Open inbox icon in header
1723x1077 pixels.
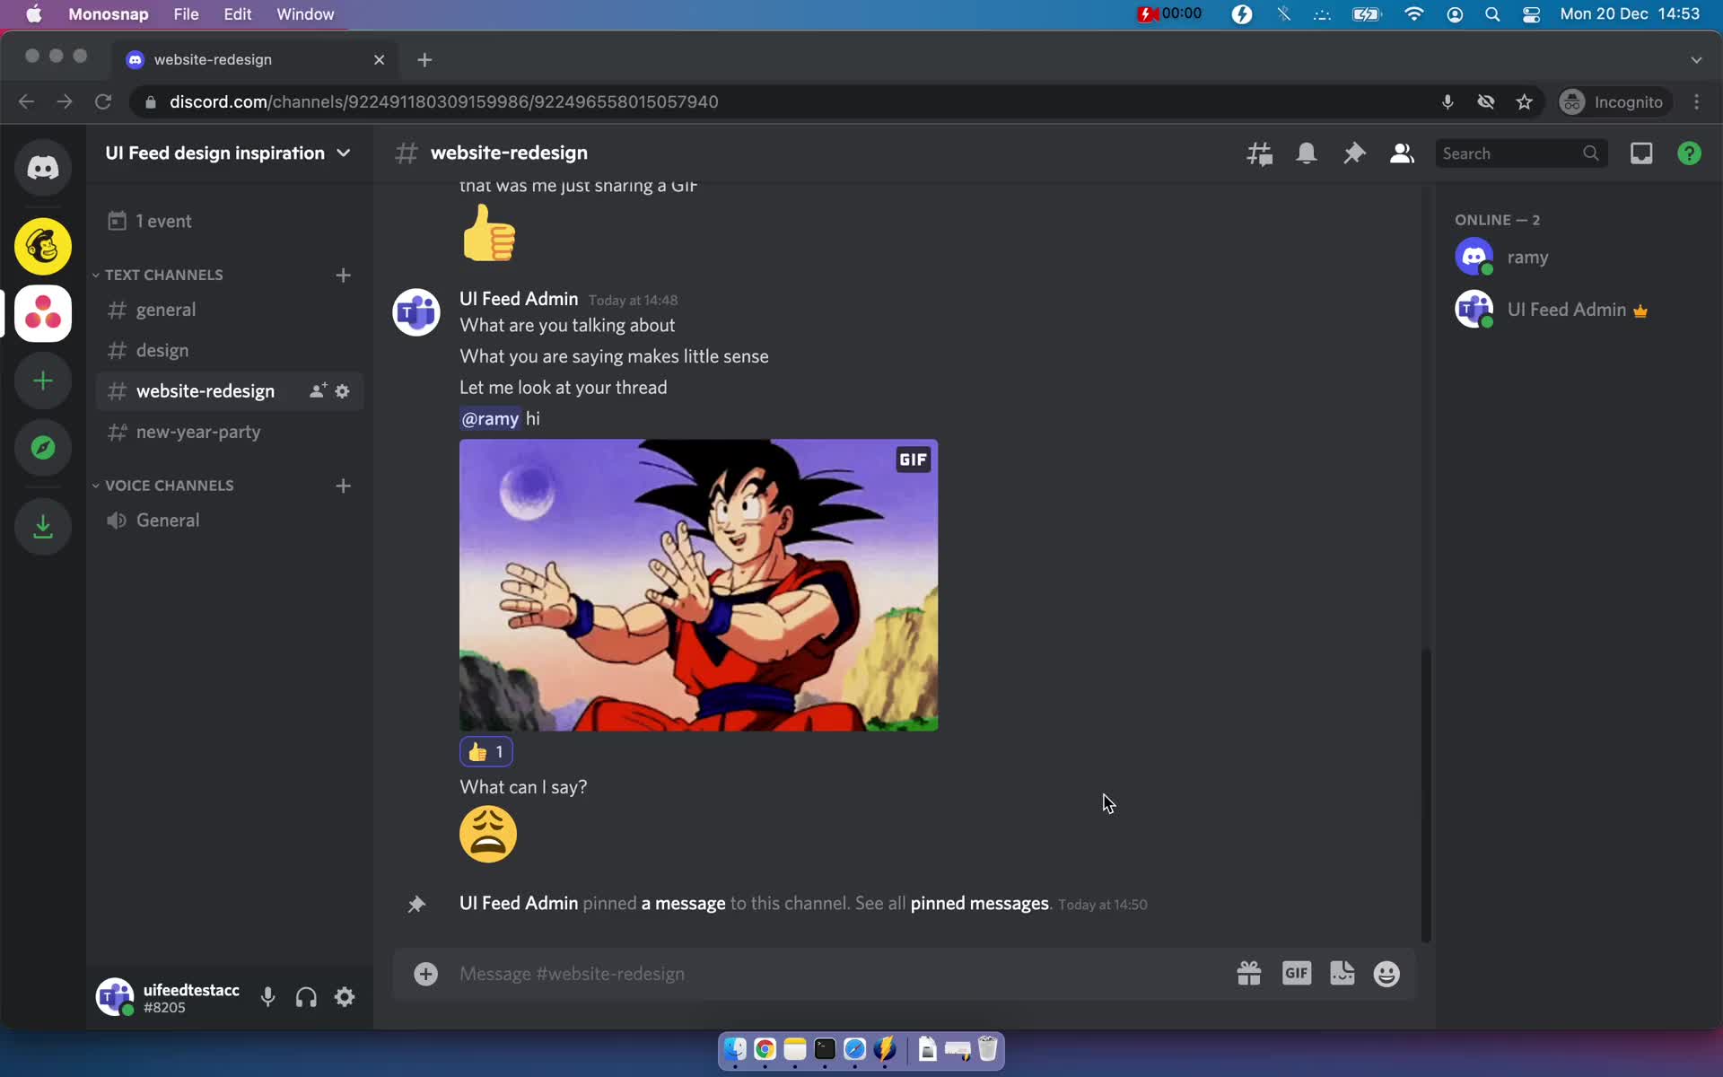point(1641,153)
